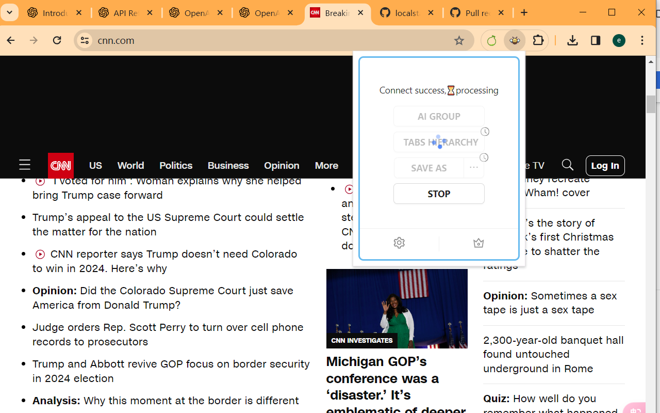Open Michigan GOP's conference headline
660x413 pixels.
[x=396, y=385]
